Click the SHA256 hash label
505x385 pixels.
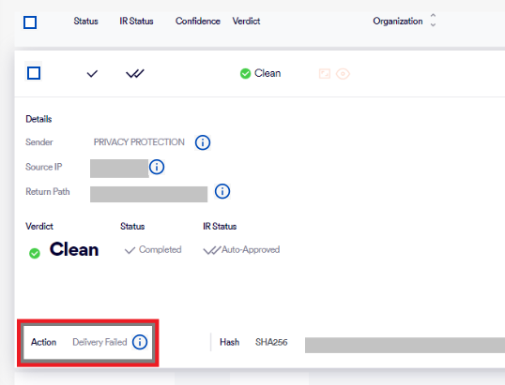(x=271, y=342)
